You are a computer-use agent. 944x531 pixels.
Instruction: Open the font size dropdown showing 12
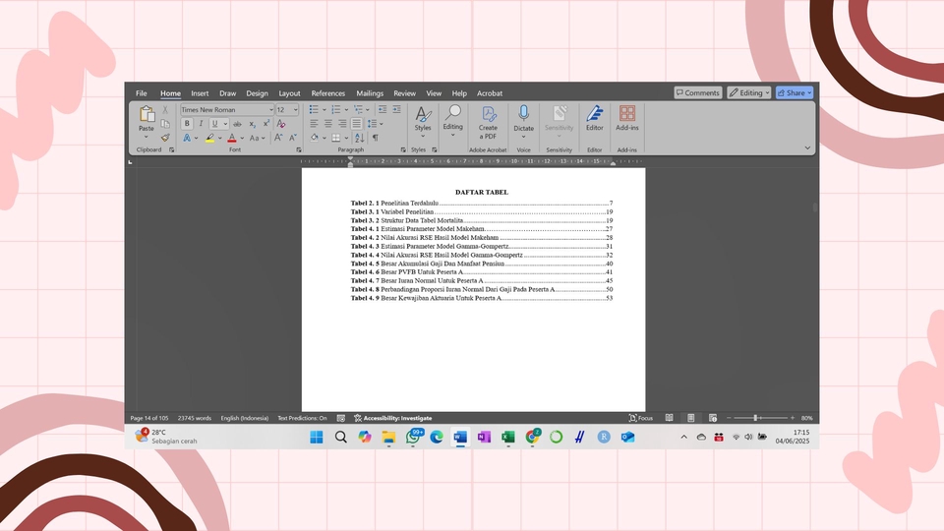click(295, 109)
